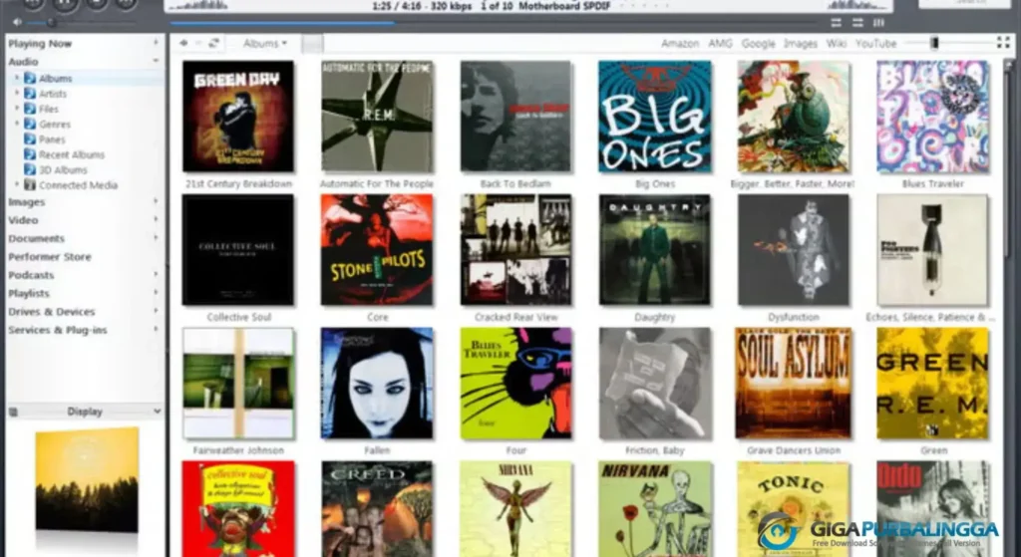Select the Creed album cover

pyautogui.click(x=377, y=509)
